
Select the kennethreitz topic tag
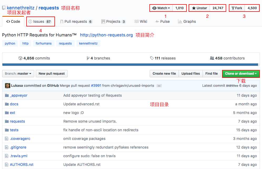(88, 43)
